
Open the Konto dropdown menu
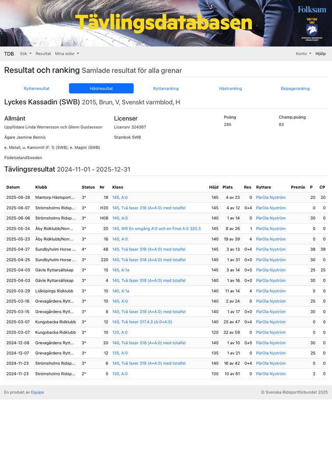(x=303, y=54)
